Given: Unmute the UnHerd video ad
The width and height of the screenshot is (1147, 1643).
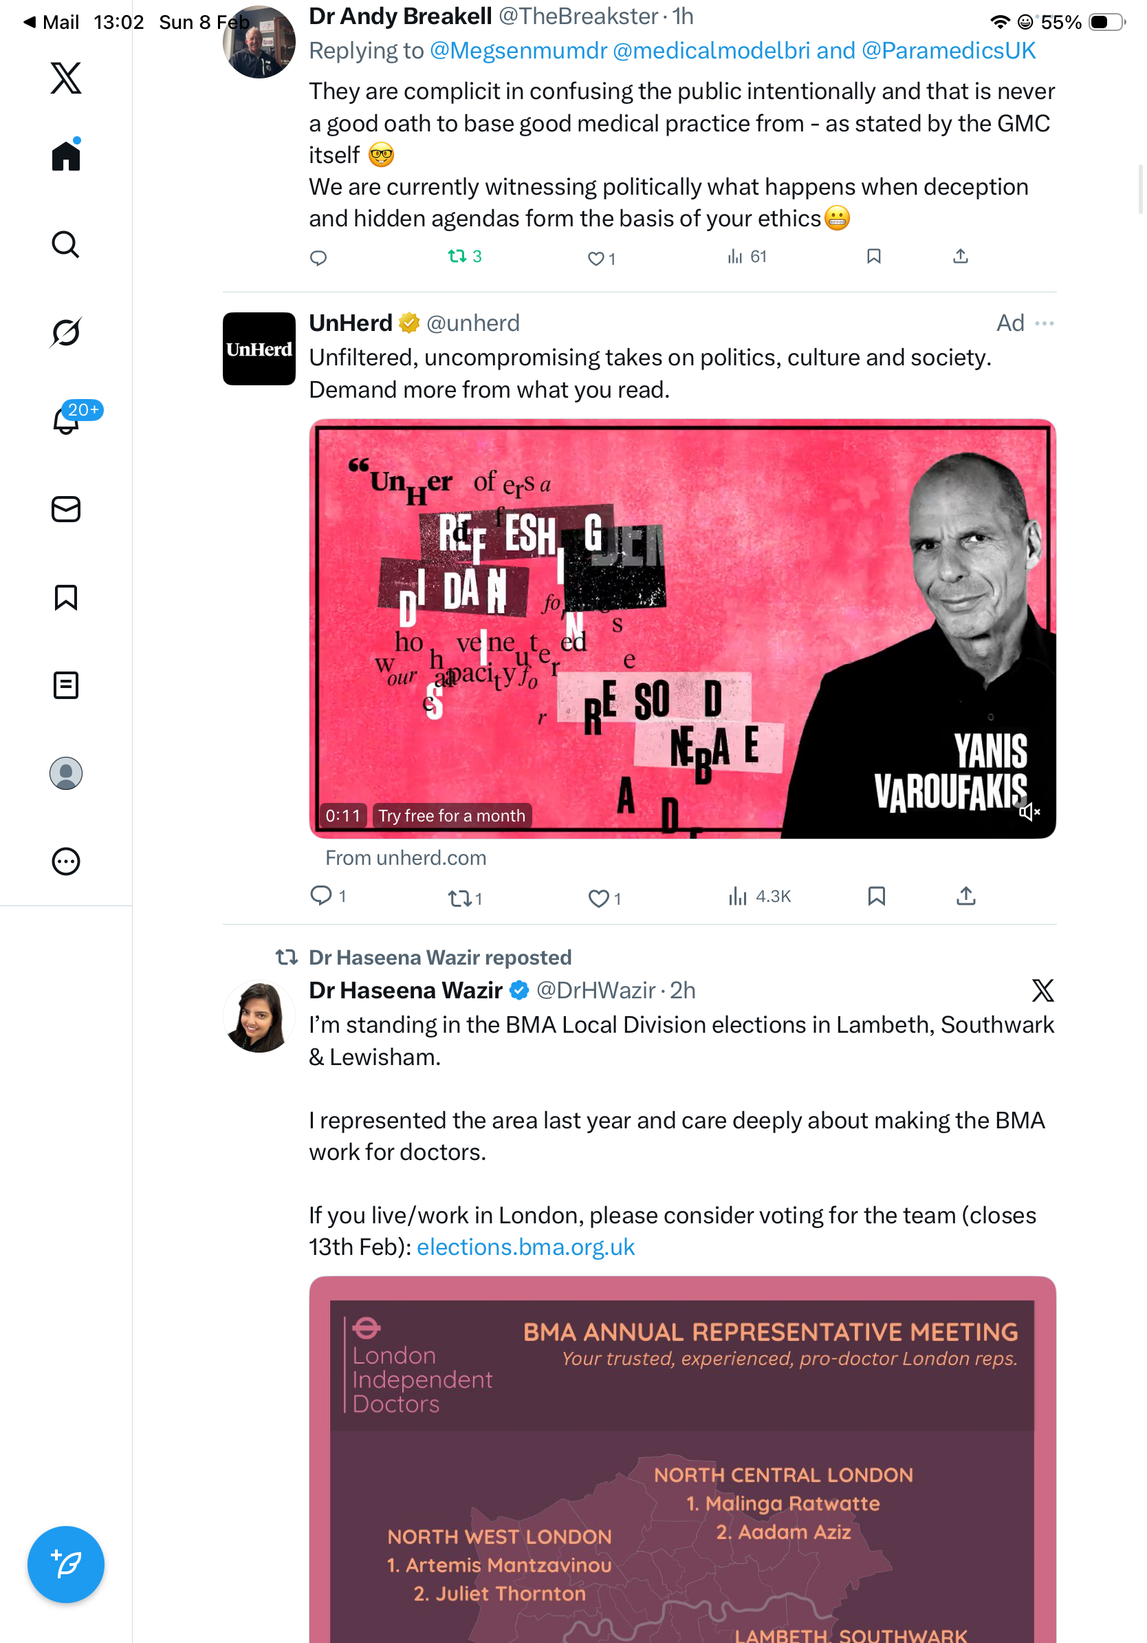Looking at the screenshot, I should 1029,811.
